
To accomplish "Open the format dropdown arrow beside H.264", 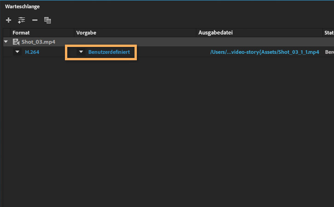I will [x=18, y=52].
